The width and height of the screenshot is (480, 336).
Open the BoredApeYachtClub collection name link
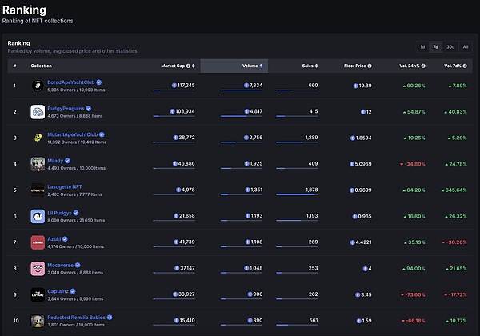pos(72,82)
